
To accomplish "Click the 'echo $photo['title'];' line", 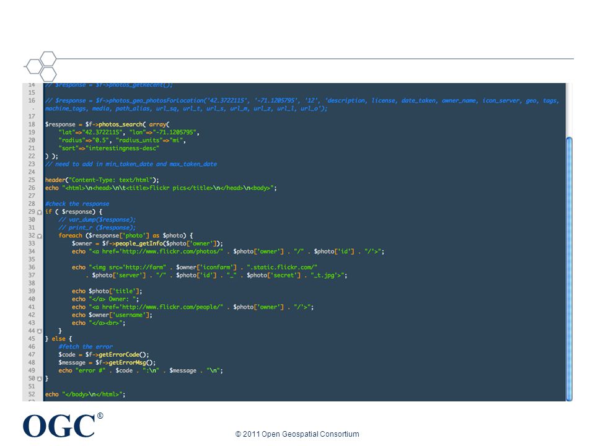I will pos(107,291).
